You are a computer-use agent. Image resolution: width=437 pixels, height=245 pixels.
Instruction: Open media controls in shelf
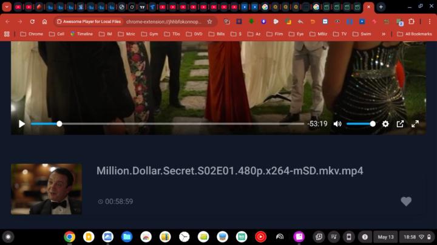tap(334, 237)
